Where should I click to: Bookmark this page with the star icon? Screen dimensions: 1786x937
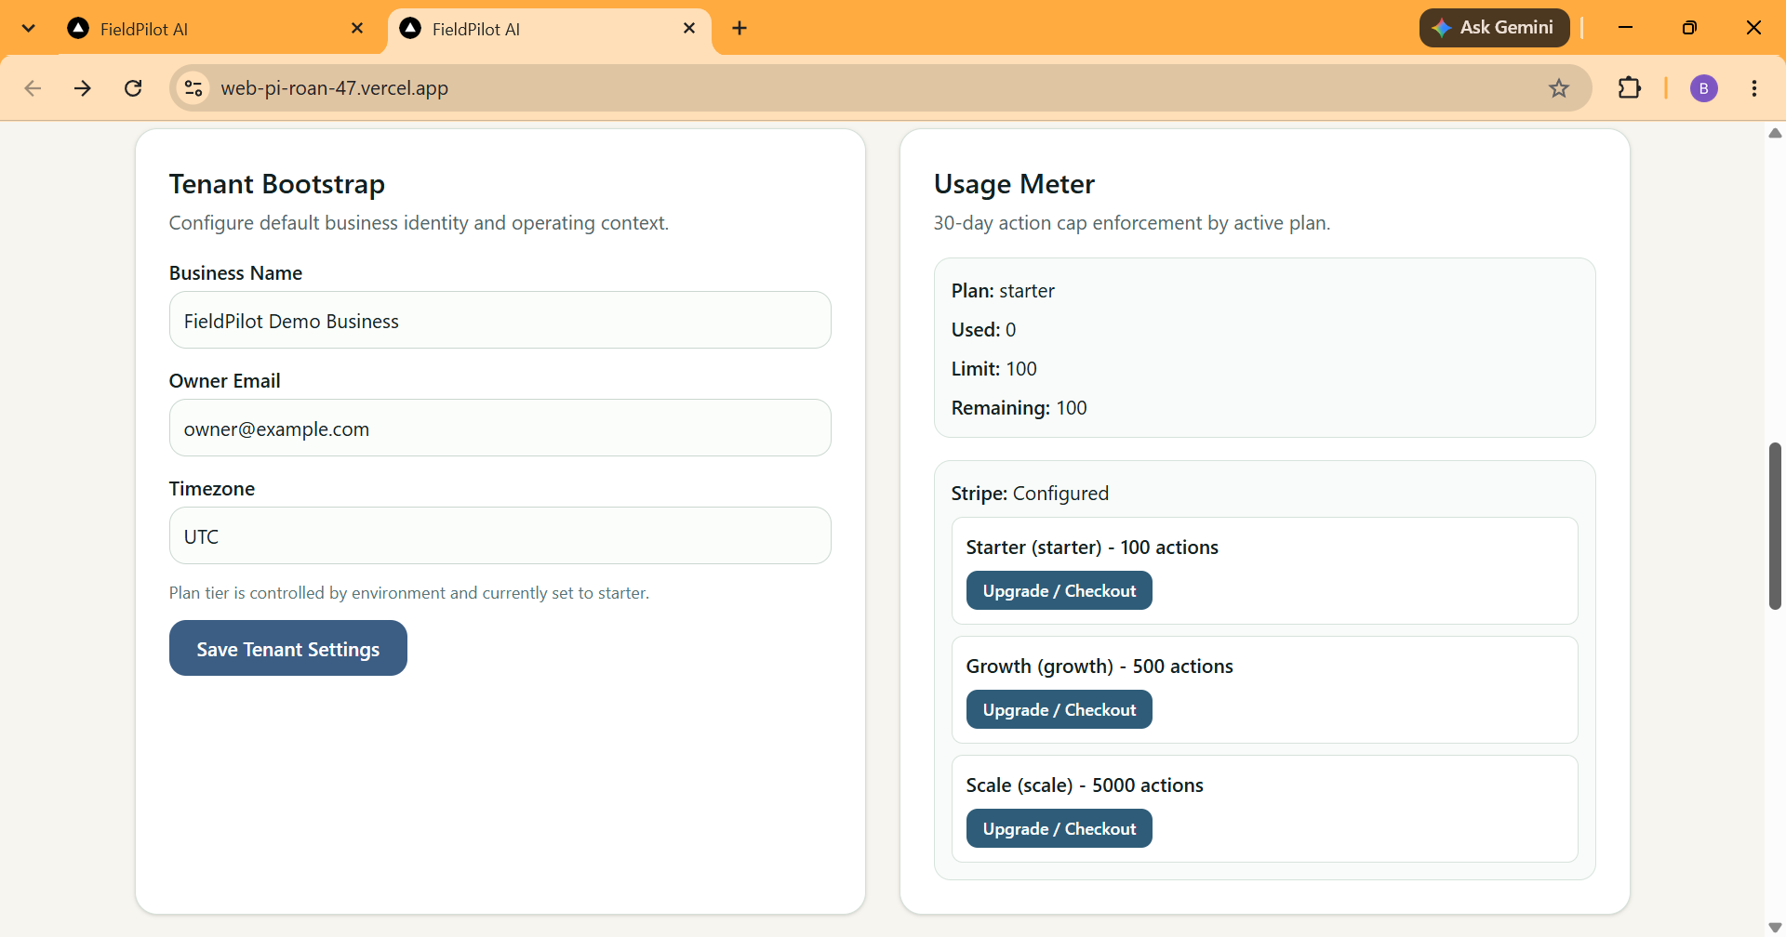pos(1559,88)
